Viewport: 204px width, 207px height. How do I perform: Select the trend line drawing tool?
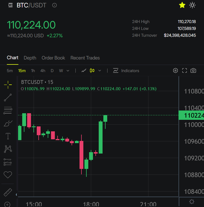[x=8, y=98]
